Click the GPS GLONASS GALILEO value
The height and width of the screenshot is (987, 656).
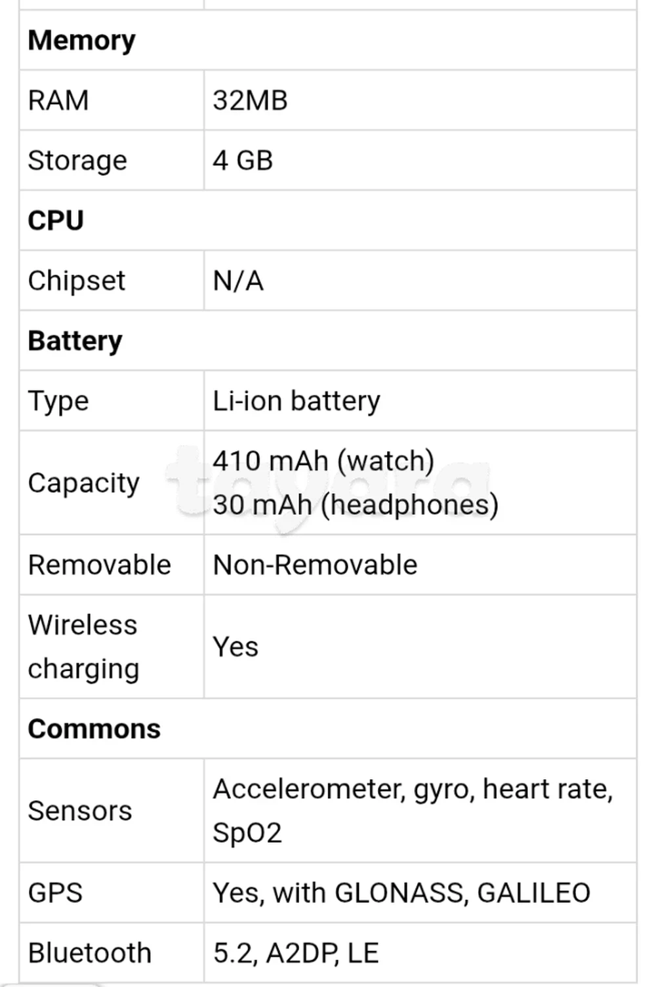[x=401, y=893]
